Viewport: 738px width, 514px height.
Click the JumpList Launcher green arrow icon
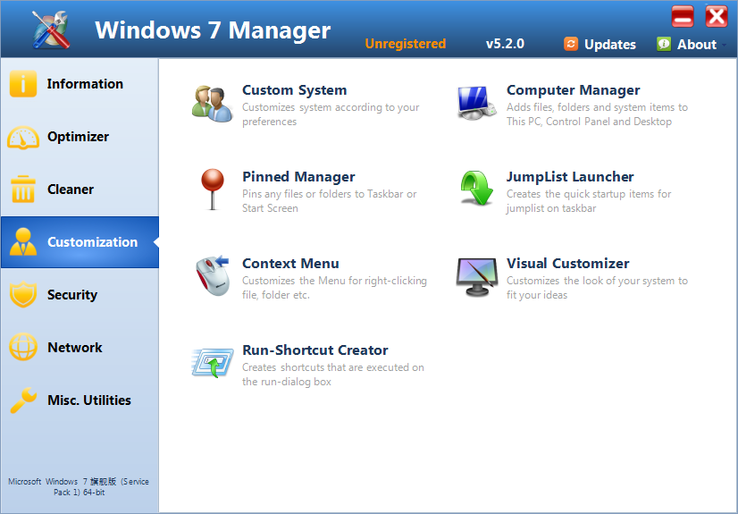point(476,190)
